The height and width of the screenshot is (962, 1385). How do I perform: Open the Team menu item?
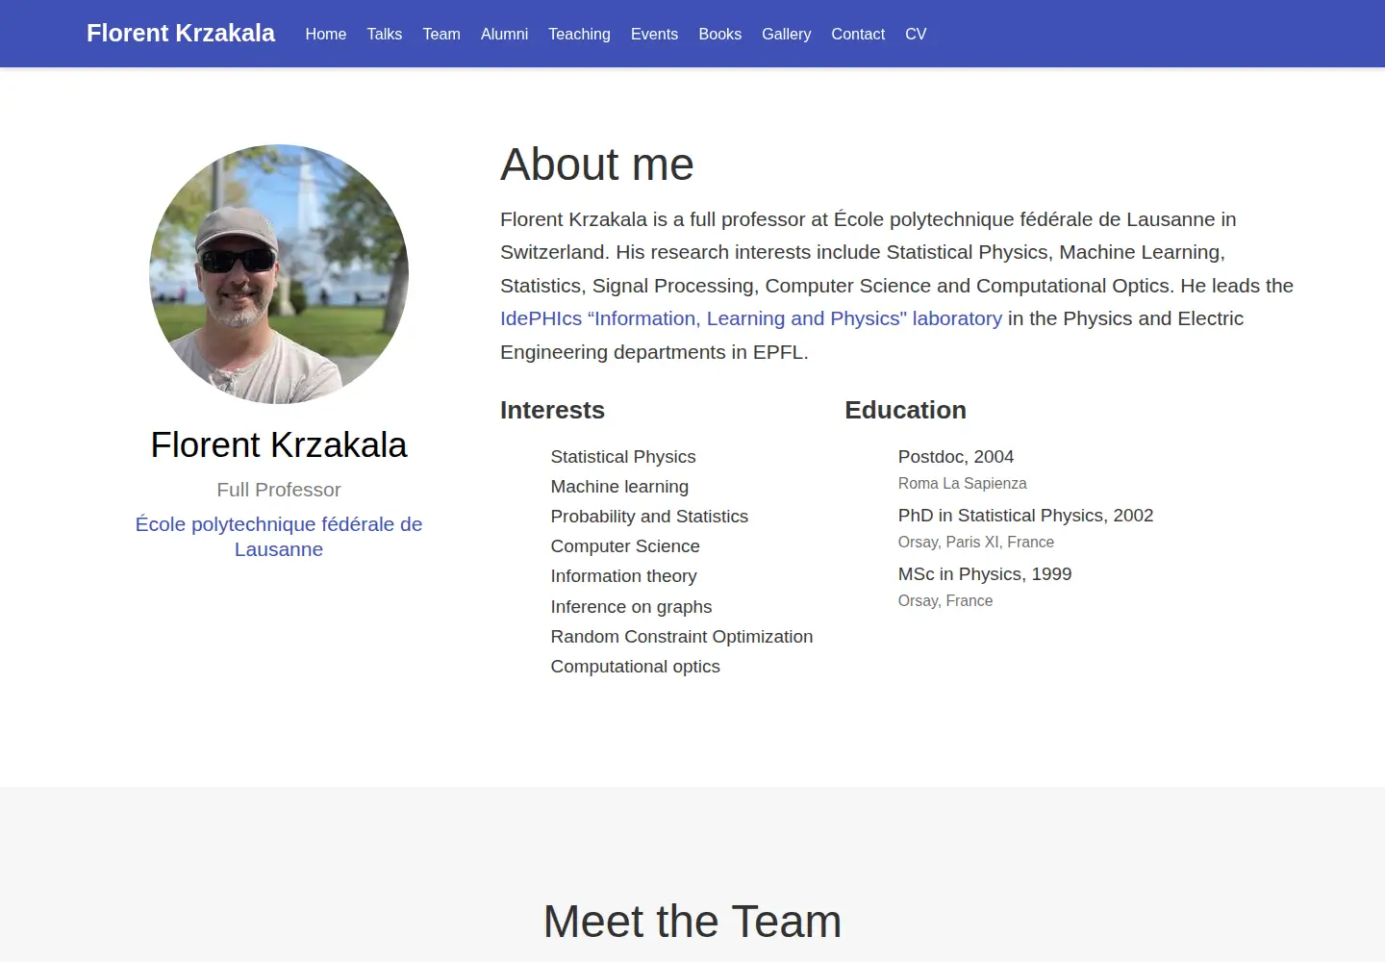pos(441,34)
